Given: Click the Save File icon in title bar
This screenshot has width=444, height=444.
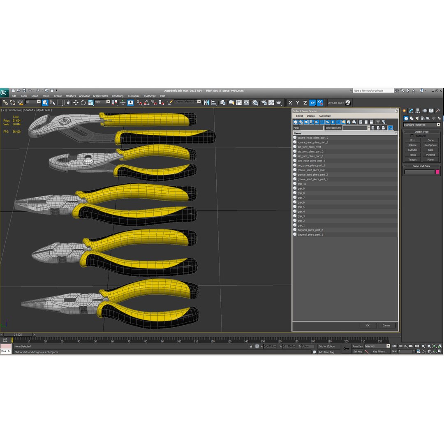Looking at the screenshot, I should coord(24,90).
